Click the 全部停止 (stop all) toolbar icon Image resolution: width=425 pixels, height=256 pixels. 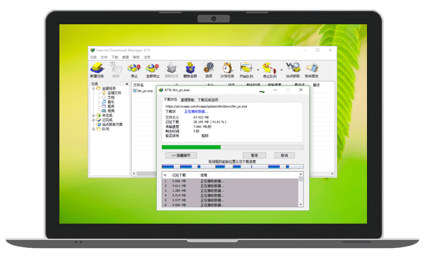click(x=152, y=70)
